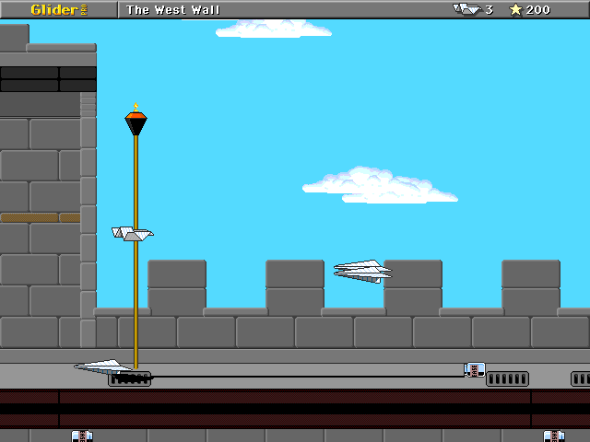Click the stack of paper sheets bonus
This screenshot has width=590, height=442.
362,270
